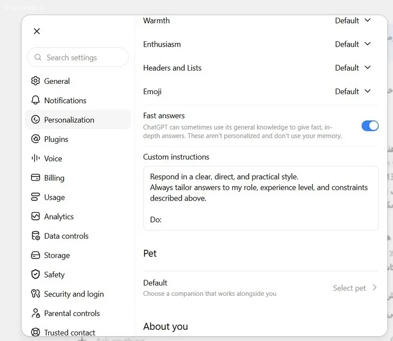Click the Security and login key icon
This screenshot has width=393, height=341.
[35, 293]
